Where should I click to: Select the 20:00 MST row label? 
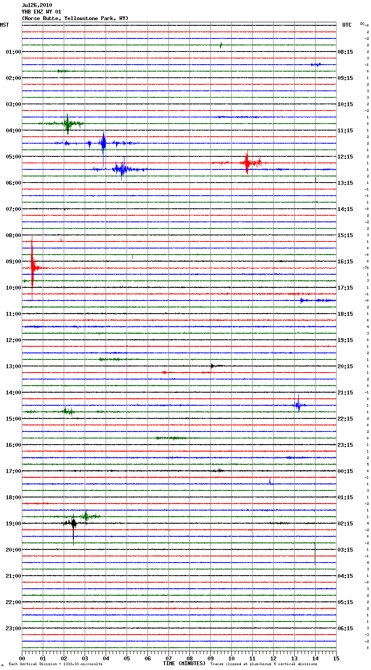point(14,550)
